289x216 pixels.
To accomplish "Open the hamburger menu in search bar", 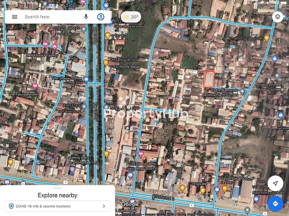I will pyautogui.click(x=15, y=17).
